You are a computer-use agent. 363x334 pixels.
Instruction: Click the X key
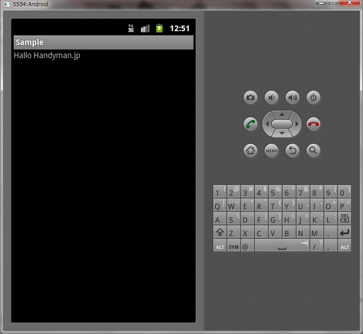coord(248,232)
